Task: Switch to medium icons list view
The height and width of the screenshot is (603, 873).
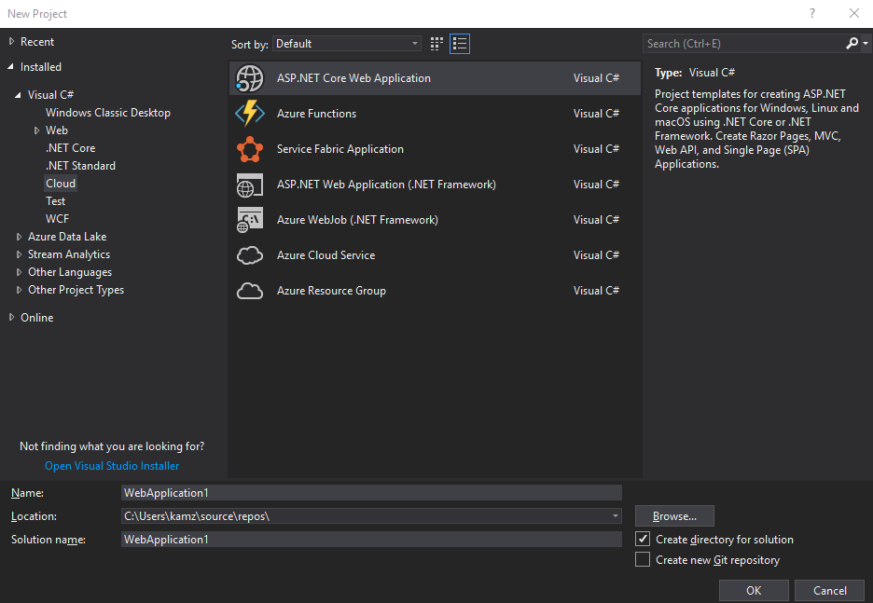Action: tap(460, 44)
